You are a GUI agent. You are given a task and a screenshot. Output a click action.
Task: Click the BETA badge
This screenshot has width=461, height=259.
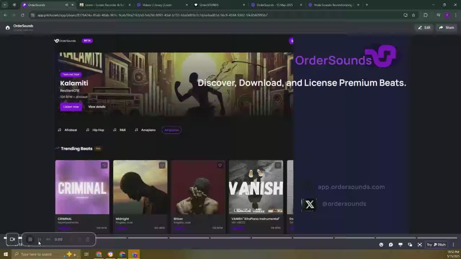pos(87,41)
